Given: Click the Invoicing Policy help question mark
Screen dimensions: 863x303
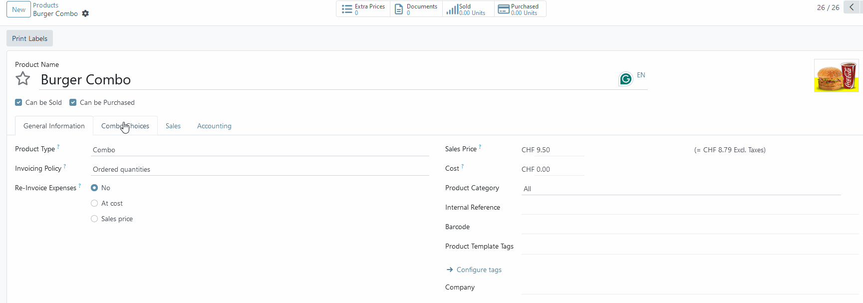Looking at the screenshot, I should tap(65, 166).
